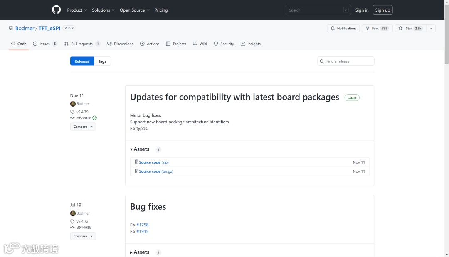449x257 pixels.
Task: Star the TFT_eSPI repository
Action: (x=410, y=28)
